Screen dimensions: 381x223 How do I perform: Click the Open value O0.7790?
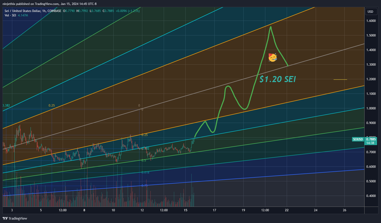click(69, 11)
